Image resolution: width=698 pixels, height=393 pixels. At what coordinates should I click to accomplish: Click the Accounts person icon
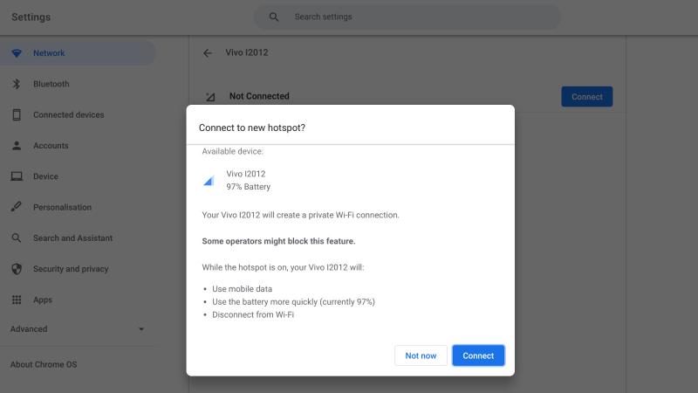click(x=17, y=146)
